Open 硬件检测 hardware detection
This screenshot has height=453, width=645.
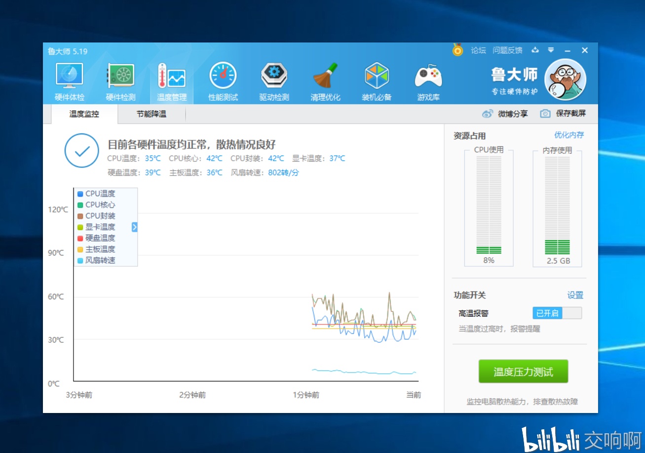120,82
